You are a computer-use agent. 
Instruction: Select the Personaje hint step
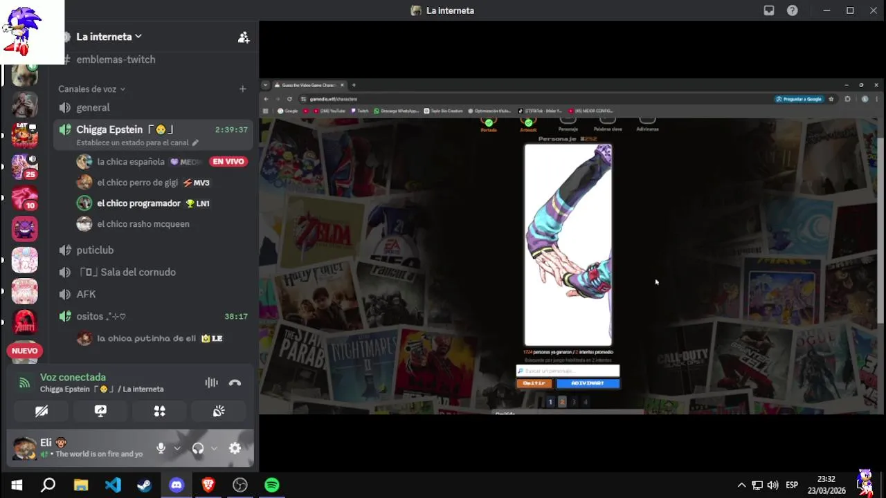click(x=568, y=124)
